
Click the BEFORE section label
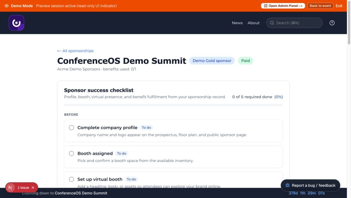pyautogui.click(x=71, y=115)
